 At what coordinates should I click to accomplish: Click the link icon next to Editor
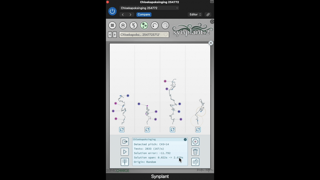(x=208, y=14)
